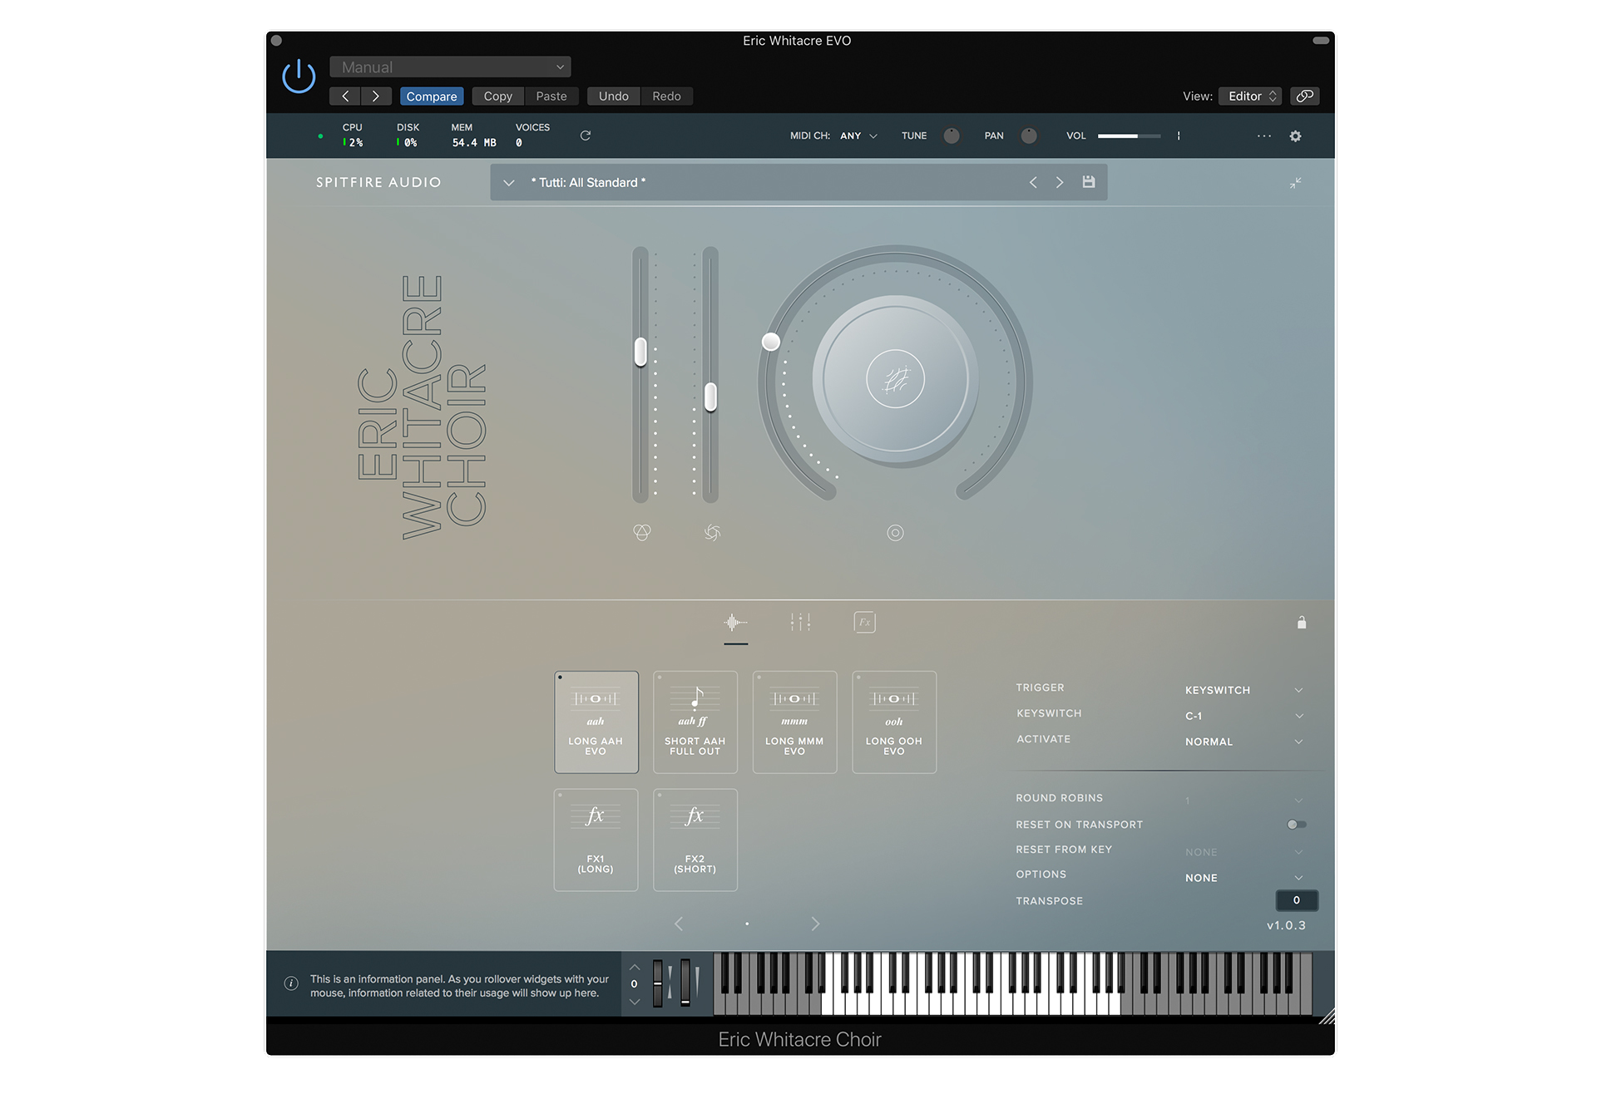This screenshot has height=1094, width=1597.
Task: Click the Undo button
Action: [614, 96]
